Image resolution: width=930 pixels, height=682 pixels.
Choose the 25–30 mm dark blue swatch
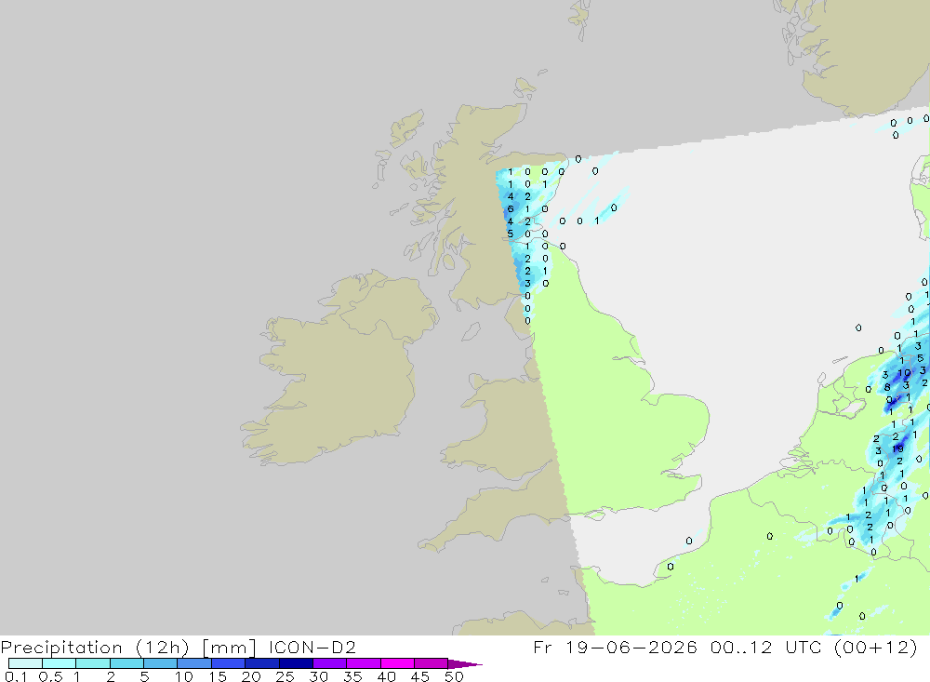(296, 663)
